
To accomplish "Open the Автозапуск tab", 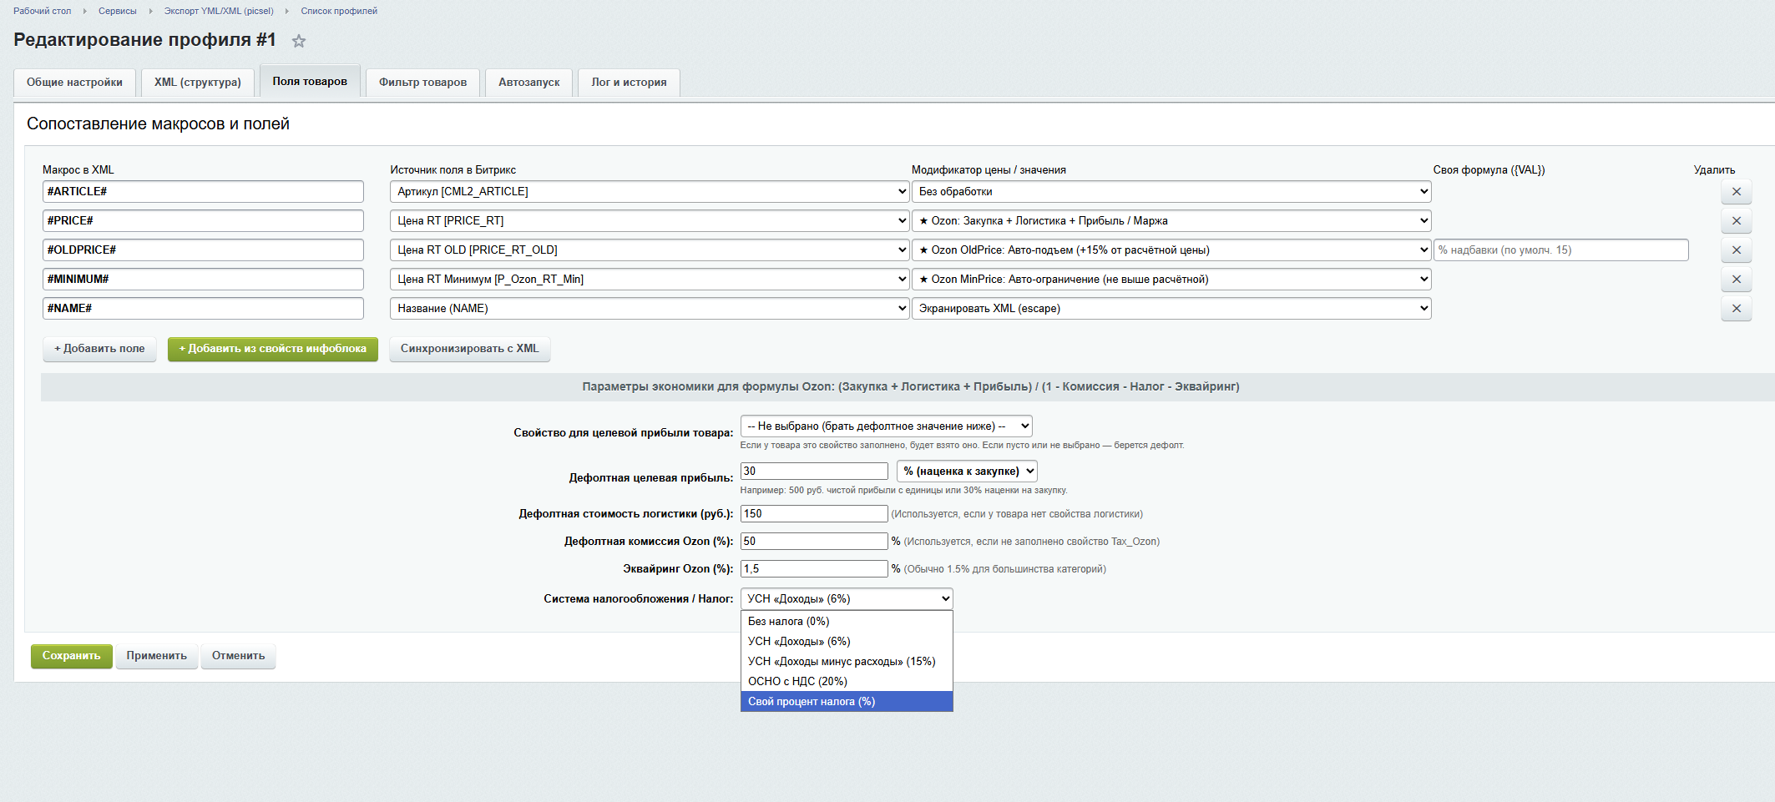I will point(529,83).
